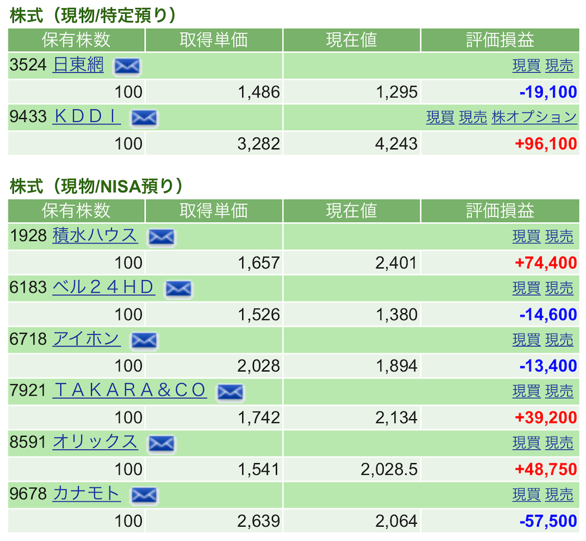Click the acquisition price 2,028
This screenshot has height=541, width=586.
tap(259, 366)
